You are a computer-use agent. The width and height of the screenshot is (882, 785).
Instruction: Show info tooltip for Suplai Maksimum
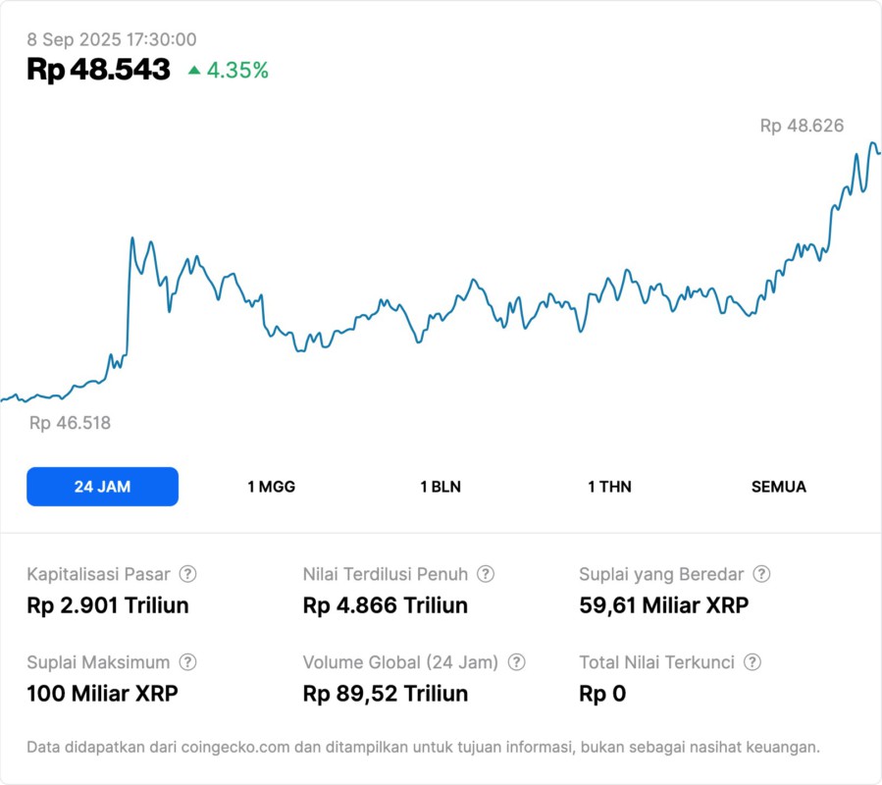point(188,662)
